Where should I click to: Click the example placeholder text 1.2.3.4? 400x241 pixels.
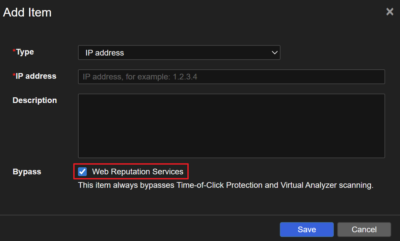coord(185,77)
